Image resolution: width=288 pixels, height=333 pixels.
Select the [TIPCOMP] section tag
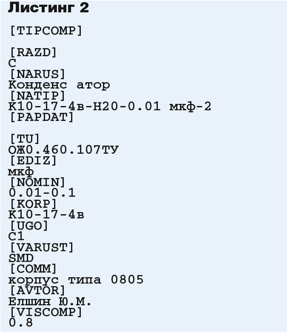point(46,31)
